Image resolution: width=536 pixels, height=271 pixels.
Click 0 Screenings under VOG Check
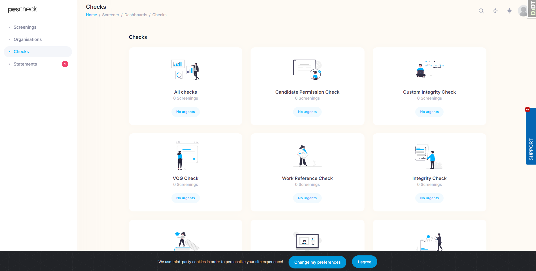[186, 185]
